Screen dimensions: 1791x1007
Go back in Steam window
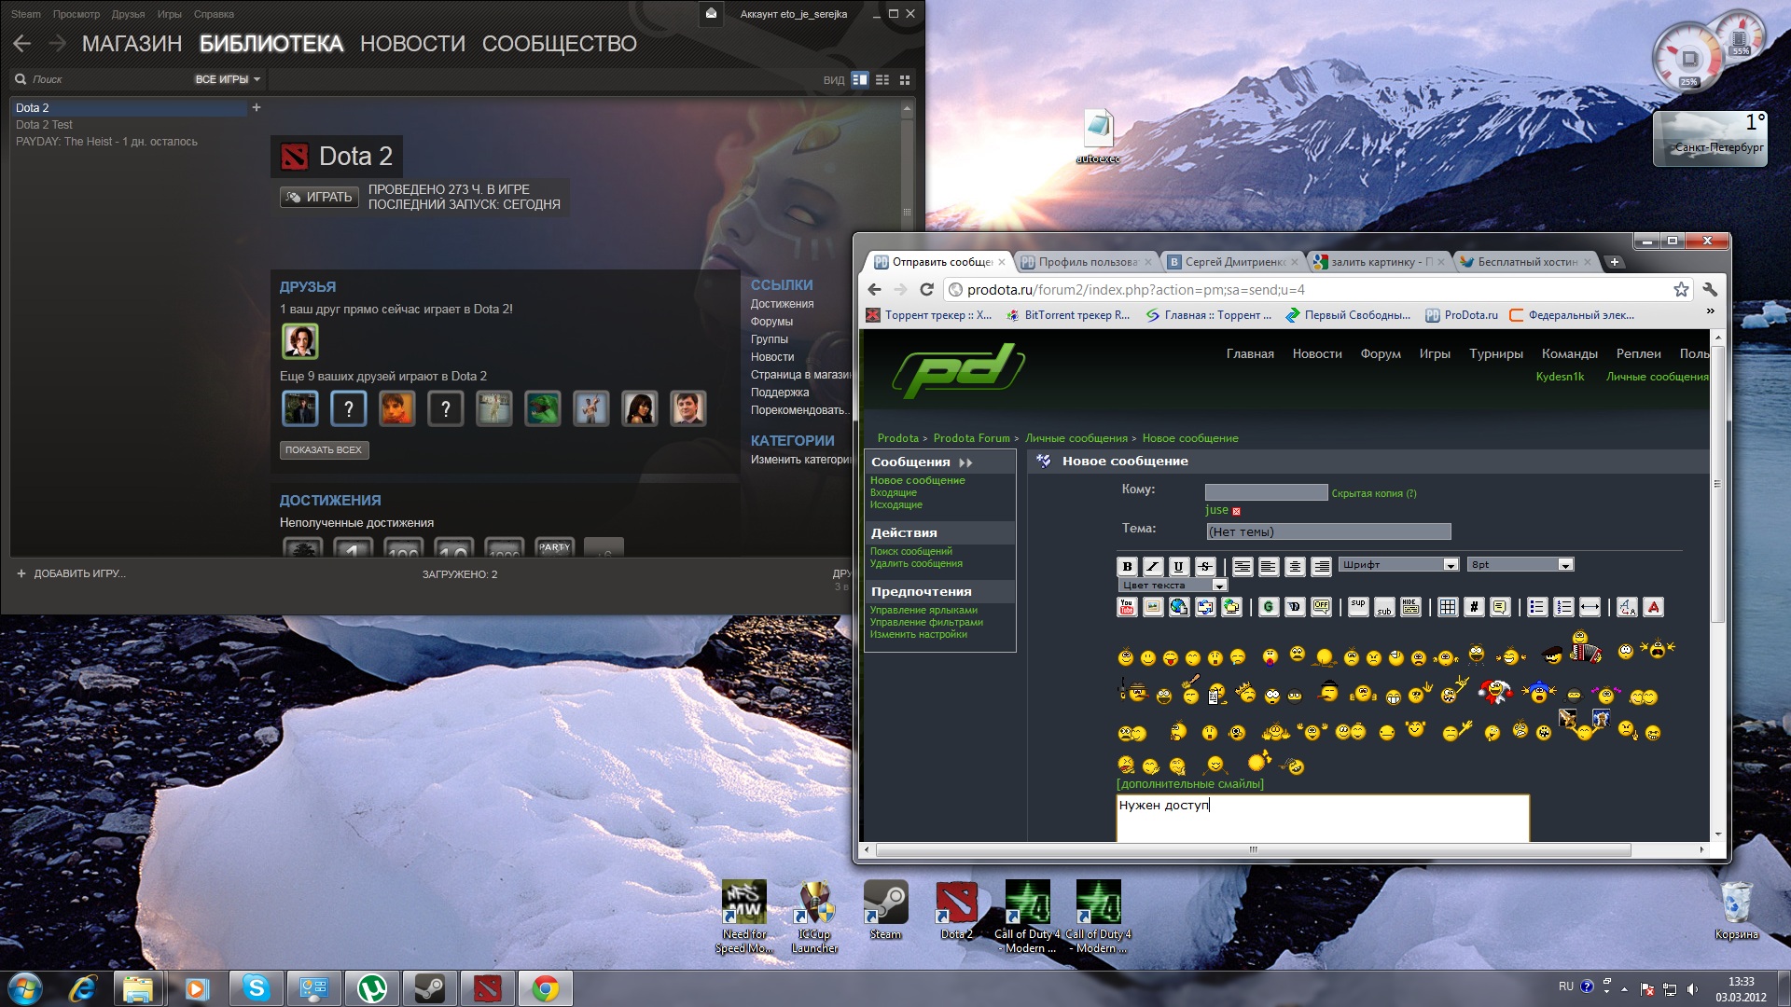22,43
